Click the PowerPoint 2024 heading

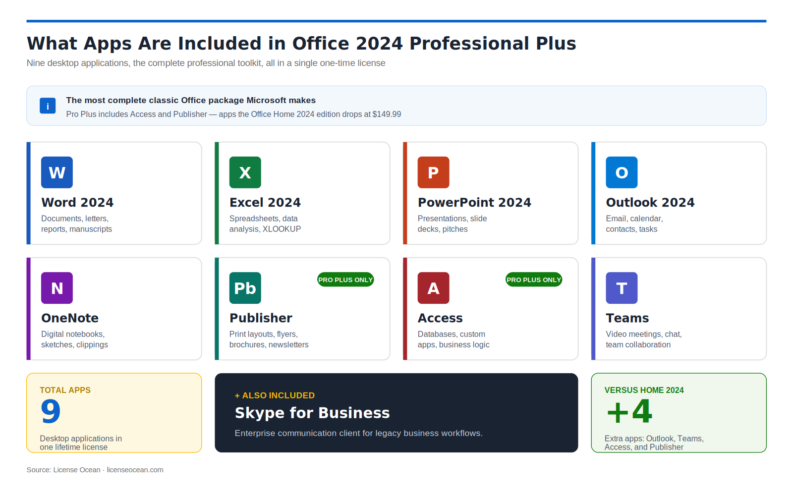coord(474,203)
